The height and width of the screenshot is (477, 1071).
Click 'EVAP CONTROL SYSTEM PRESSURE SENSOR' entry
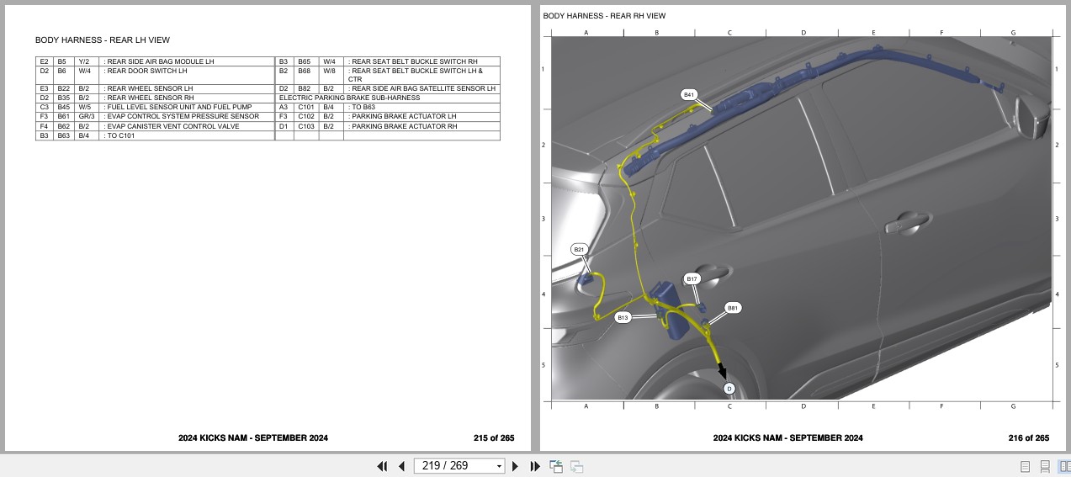pyautogui.click(x=183, y=116)
